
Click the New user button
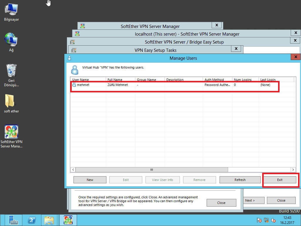(90, 180)
